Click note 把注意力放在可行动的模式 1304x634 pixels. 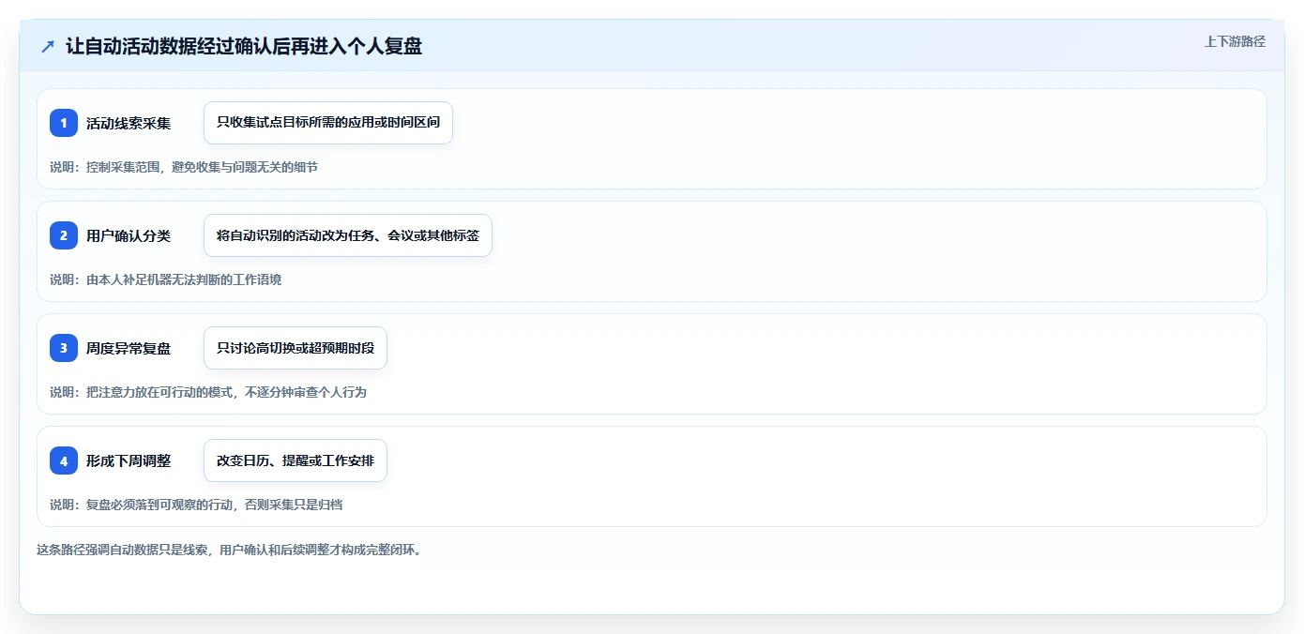tap(161, 392)
